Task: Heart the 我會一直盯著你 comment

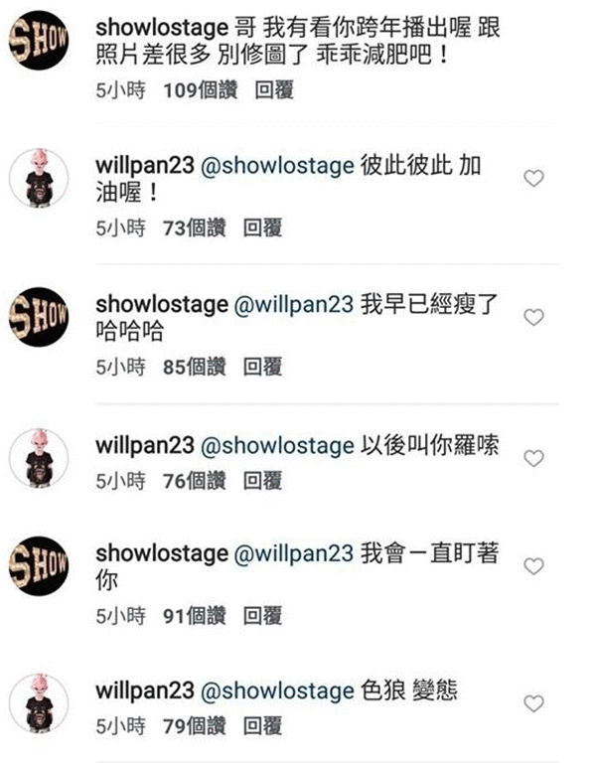Action: [x=533, y=566]
